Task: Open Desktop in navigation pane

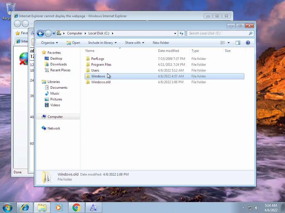Action: click(x=56, y=59)
